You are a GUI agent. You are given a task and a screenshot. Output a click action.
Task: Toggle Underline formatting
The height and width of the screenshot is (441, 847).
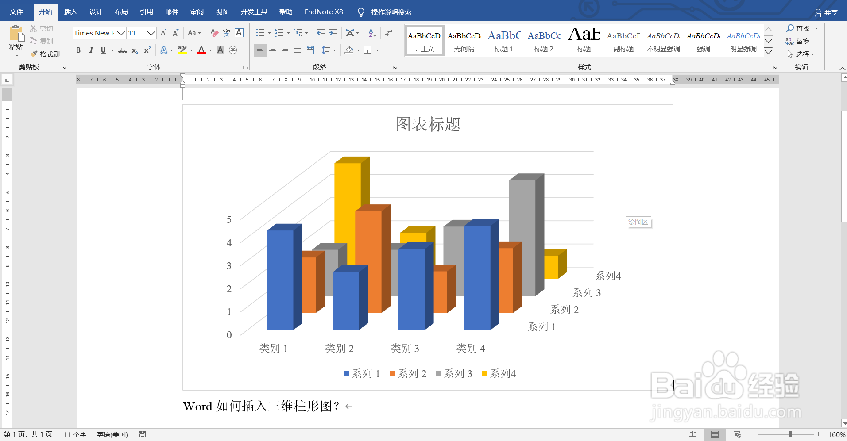click(x=103, y=50)
